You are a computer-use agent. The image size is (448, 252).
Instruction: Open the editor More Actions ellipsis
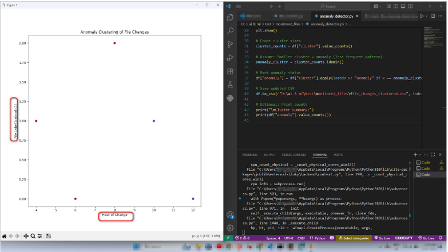pos(441,16)
